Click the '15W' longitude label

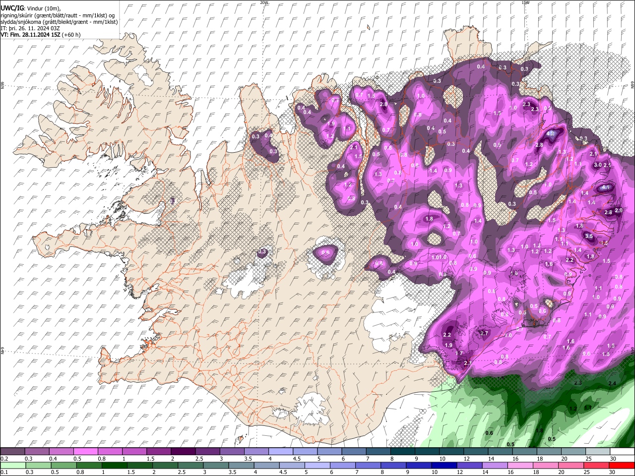(x=525, y=2)
